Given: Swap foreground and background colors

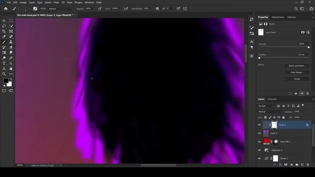Looking at the screenshot, I should [11, 79].
